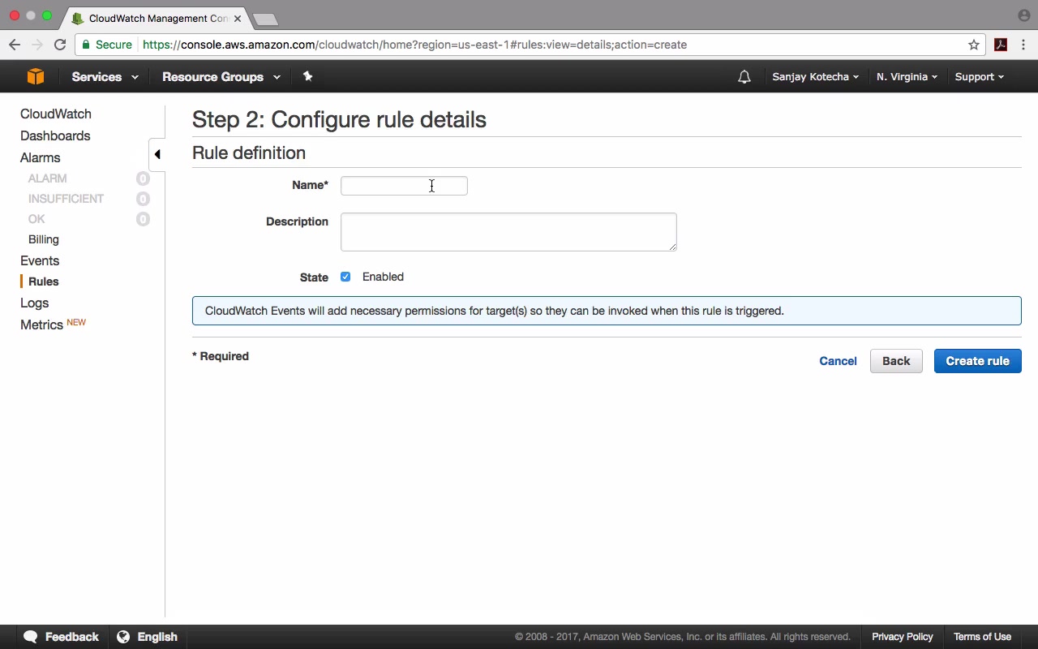Close the CloudWatch Management Console tab
The image size is (1038, 649).
point(238,18)
